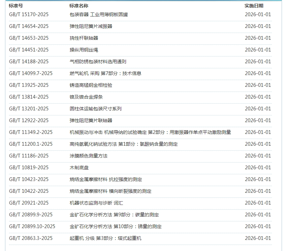Open the 铸造高锰钢金相检验 standard
The height and width of the screenshot is (251, 288).
tap(91, 85)
